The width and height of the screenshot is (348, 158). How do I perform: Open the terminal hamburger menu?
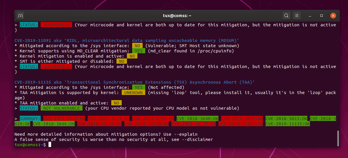(x=297, y=16)
